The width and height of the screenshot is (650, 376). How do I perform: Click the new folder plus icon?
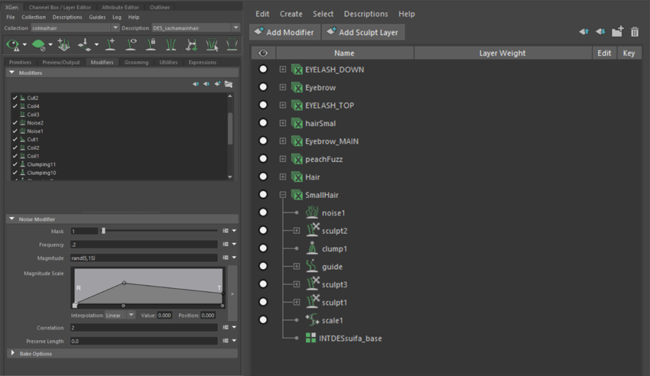[x=617, y=31]
